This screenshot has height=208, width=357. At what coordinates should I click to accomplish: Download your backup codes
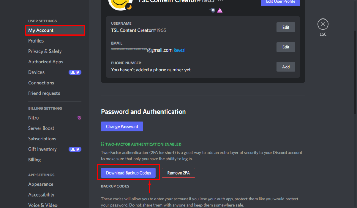[x=128, y=172]
